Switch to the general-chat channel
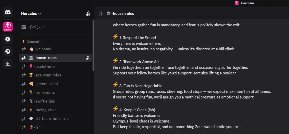Screen dimensions: 289x134 point(55,84)
